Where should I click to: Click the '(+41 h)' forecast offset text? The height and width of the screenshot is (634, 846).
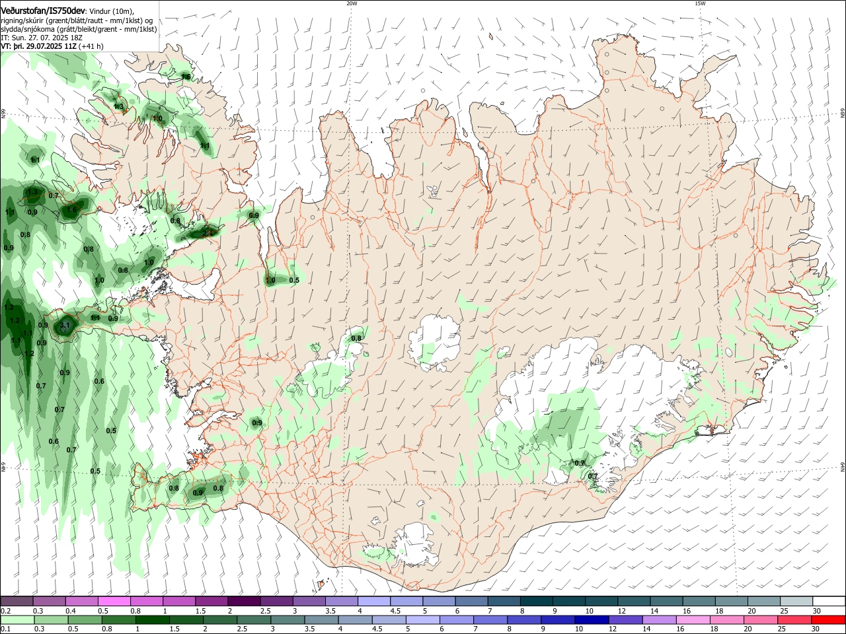(91, 46)
